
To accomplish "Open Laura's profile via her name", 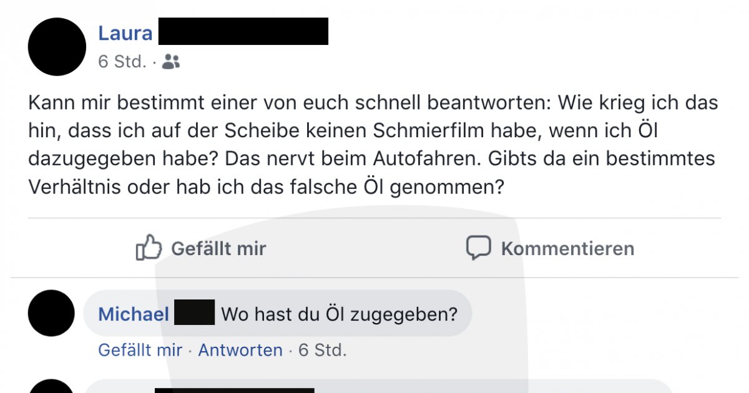I will (125, 33).
